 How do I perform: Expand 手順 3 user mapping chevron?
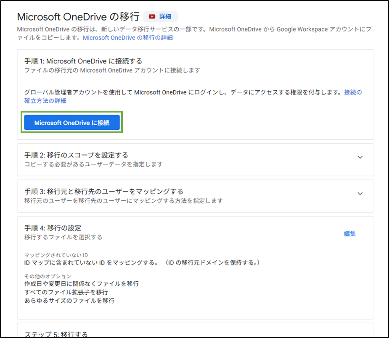tap(360, 194)
